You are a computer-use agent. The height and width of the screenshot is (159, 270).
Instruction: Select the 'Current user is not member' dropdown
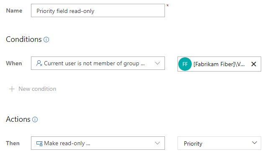[98, 63]
